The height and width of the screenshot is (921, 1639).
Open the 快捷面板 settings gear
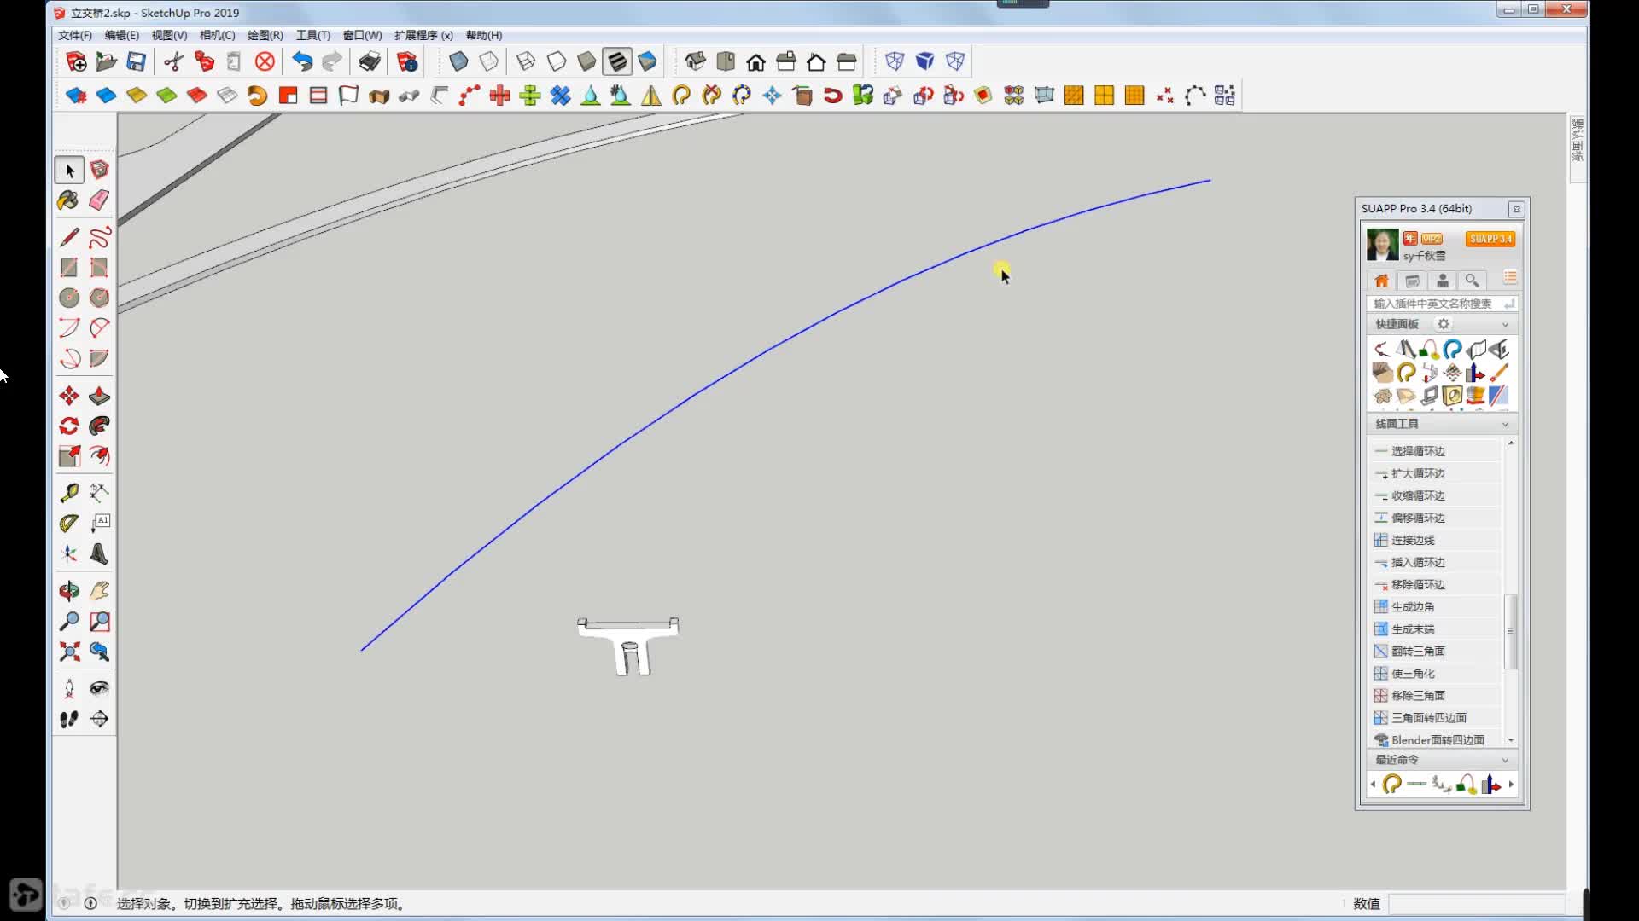(x=1444, y=324)
